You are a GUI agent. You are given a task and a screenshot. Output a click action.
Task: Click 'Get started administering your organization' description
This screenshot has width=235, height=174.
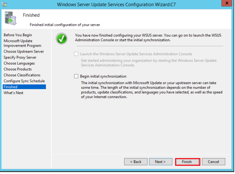pos(149,63)
